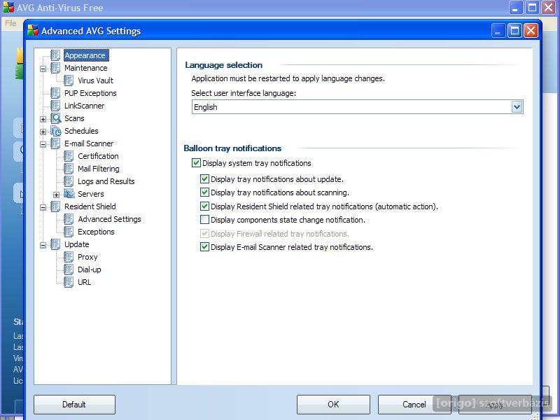Confirm settings with the OK button
This screenshot has width=560, height=420.
(333, 405)
